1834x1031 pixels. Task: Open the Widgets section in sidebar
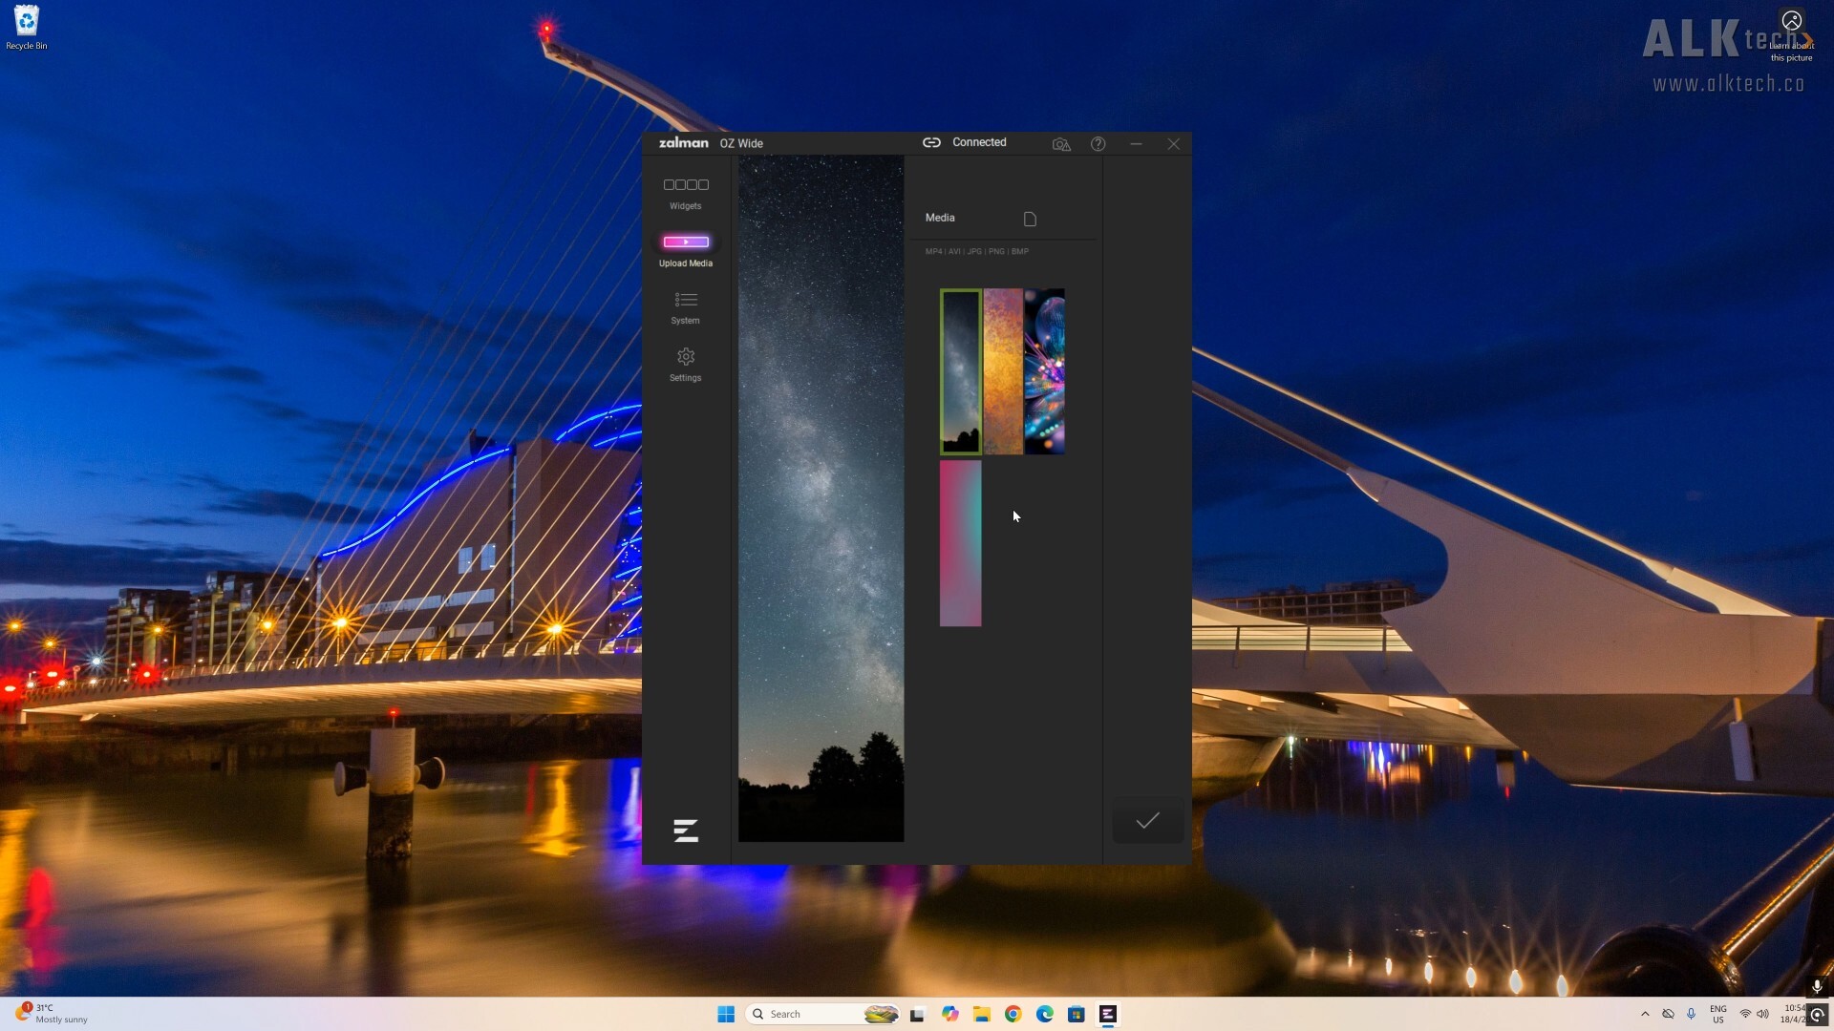(685, 192)
